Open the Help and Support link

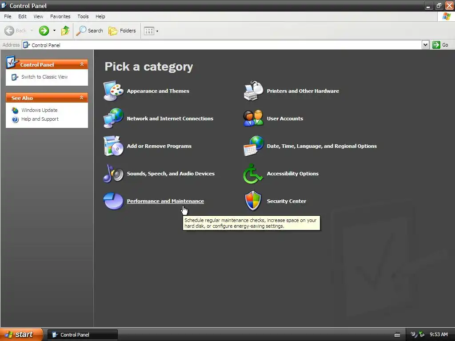tap(40, 119)
